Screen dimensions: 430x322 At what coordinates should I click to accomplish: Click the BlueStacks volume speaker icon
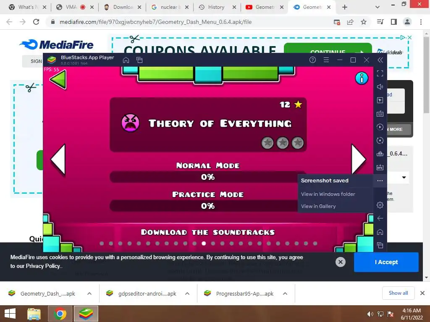click(380, 87)
